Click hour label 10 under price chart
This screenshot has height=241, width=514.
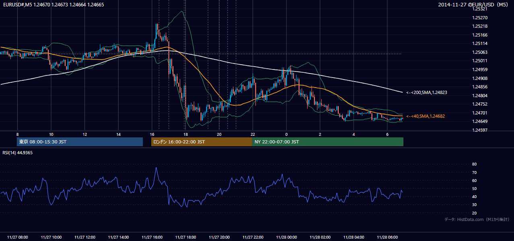click(51, 134)
